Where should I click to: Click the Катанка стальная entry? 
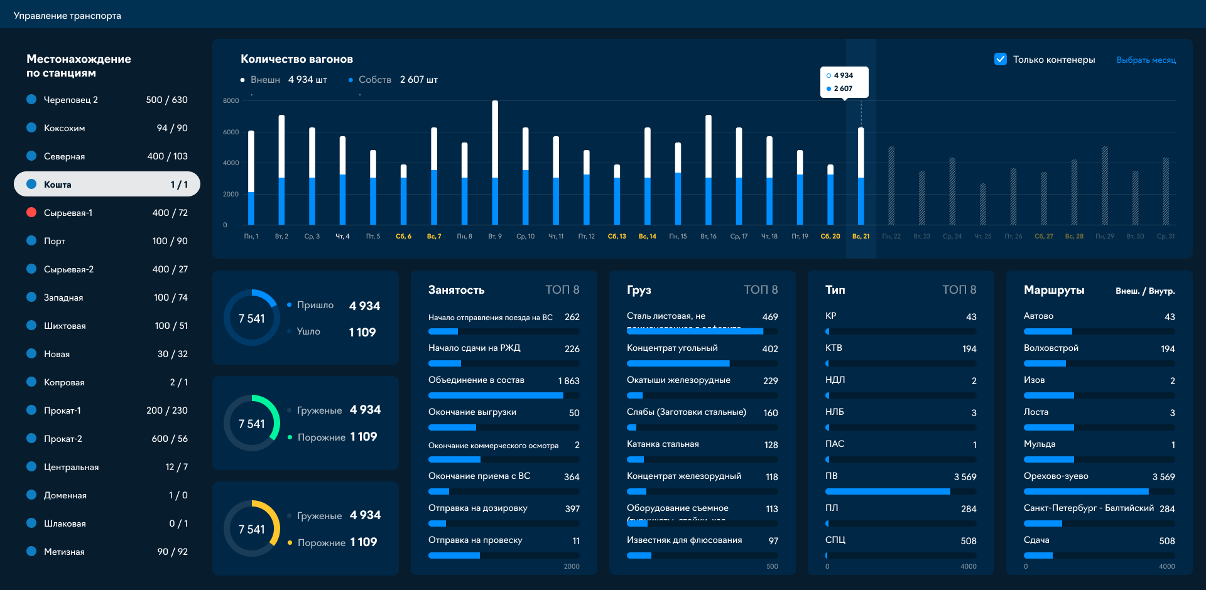tap(702, 451)
